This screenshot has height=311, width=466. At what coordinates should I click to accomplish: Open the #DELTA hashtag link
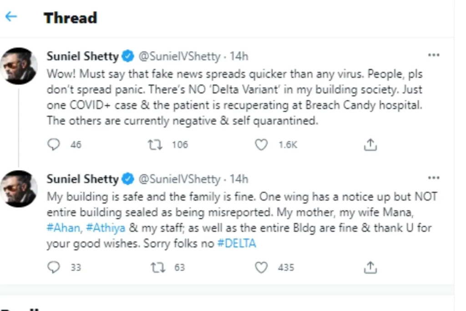click(237, 243)
